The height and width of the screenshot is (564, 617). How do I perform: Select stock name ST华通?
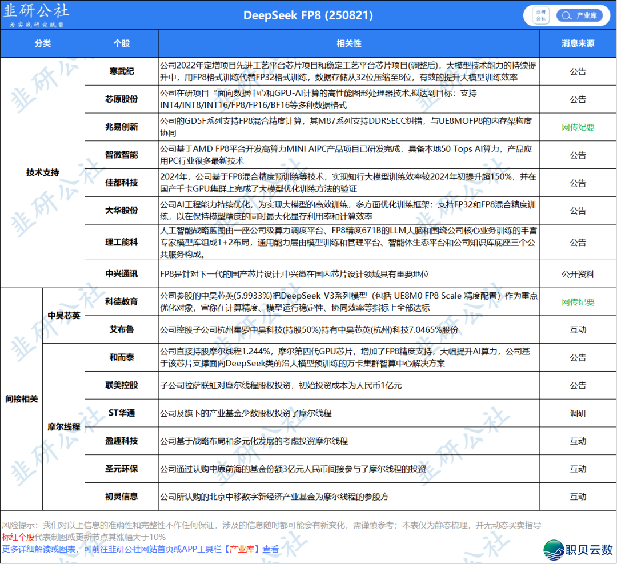click(122, 413)
